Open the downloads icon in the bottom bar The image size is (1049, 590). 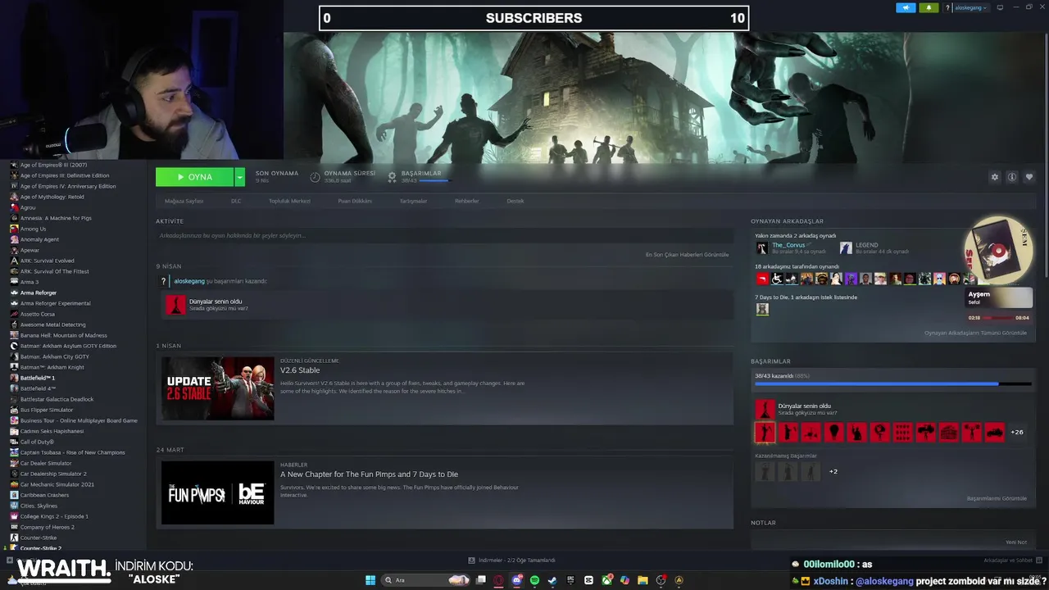pos(471,560)
